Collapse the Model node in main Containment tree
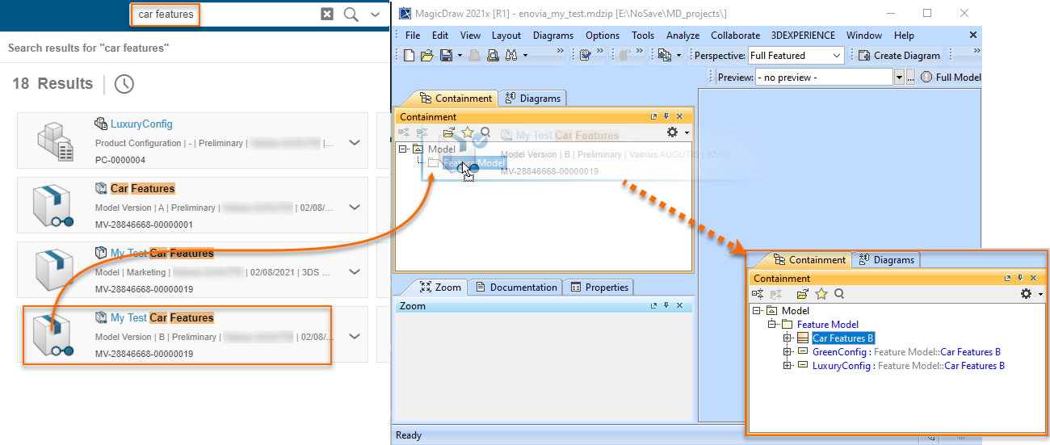Image resolution: width=1050 pixels, height=445 pixels. tap(402, 149)
